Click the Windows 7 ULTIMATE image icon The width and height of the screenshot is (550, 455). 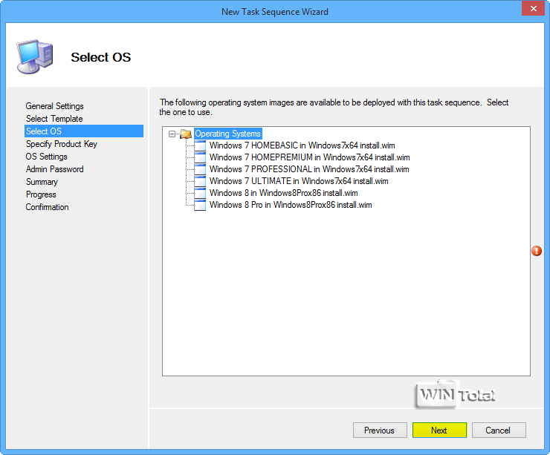point(200,181)
